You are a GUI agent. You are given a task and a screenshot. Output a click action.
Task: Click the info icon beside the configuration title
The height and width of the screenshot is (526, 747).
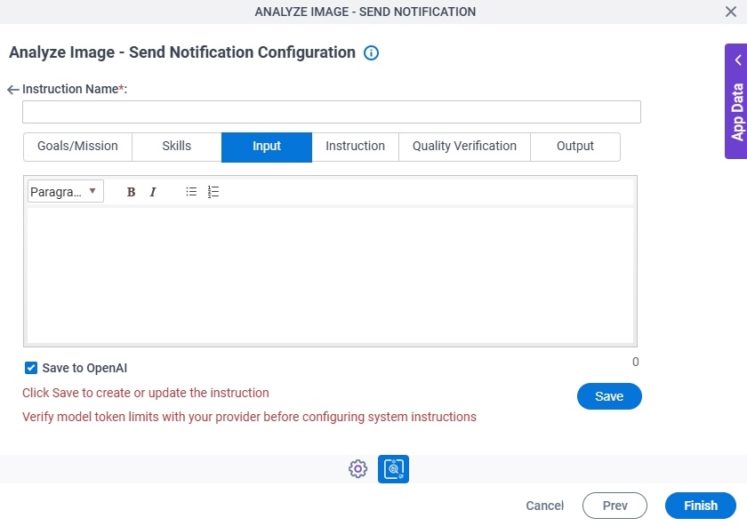tap(371, 52)
